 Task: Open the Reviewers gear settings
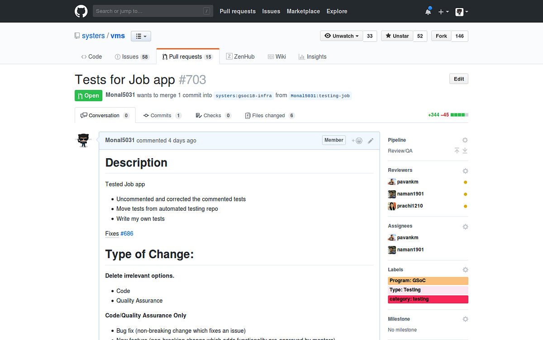(x=465, y=171)
